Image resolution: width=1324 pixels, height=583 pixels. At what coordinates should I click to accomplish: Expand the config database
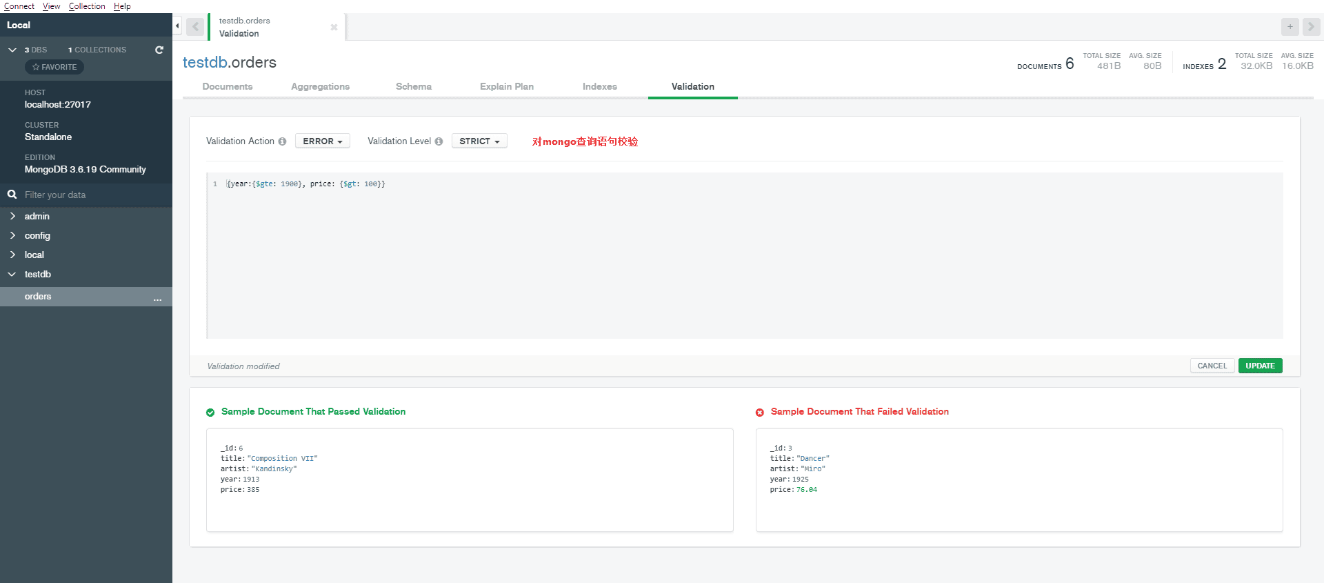coord(12,236)
